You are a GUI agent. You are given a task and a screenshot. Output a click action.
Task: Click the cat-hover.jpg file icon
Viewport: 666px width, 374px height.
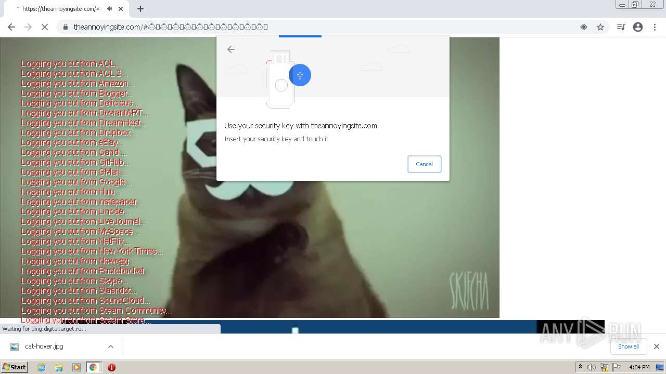(15, 346)
